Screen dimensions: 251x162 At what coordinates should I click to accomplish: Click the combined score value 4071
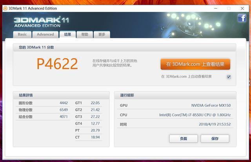click(64, 116)
